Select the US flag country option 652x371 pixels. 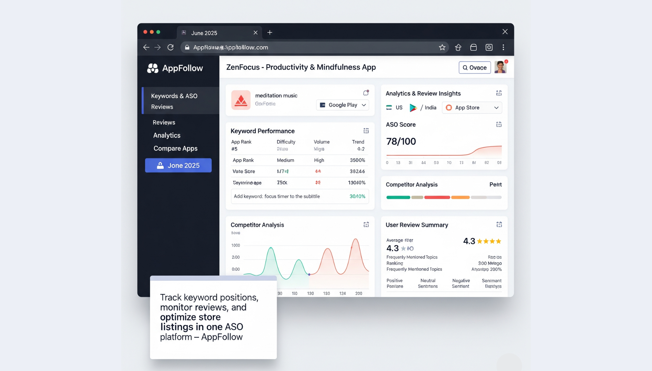pyautogui.click(x=394, y=108)
